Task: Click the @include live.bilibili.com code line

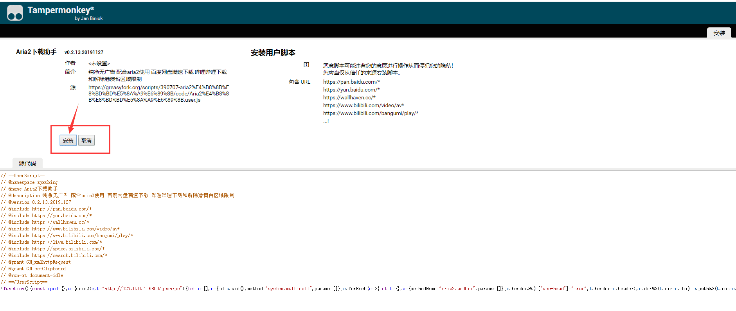Action: point(51,242)
